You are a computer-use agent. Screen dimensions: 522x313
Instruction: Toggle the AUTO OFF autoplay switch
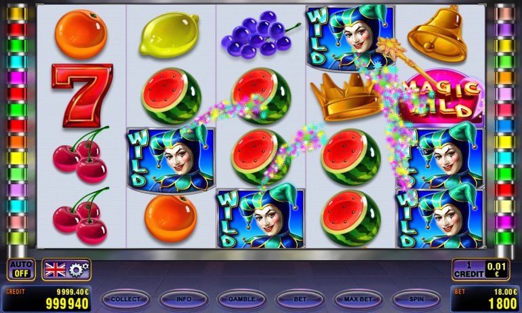coord(21,270)
